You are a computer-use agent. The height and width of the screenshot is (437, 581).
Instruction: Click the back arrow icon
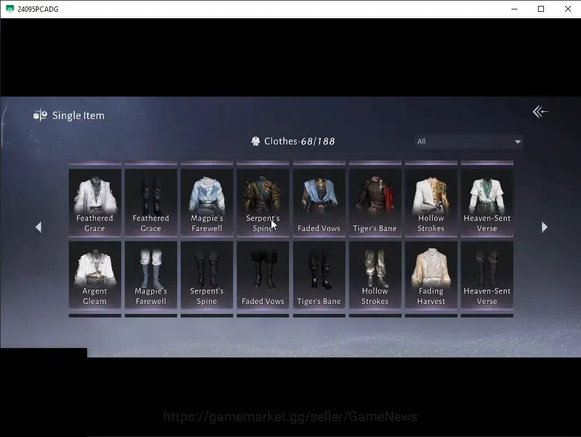(x=540, y=111)
